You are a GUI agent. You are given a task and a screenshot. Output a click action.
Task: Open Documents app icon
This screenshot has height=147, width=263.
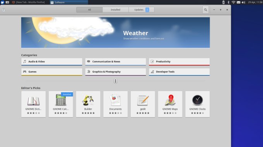115,100
